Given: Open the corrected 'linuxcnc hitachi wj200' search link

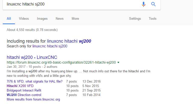Looking at the screenshot, I should click(71, 41).
